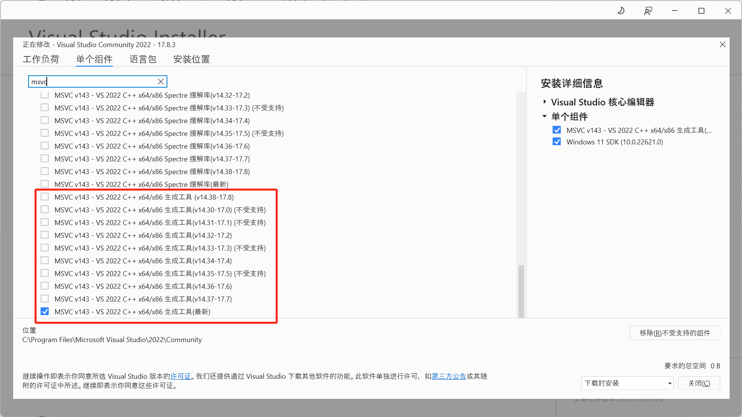Close the modify dialog with X
The height and width of the screenshot is (417, 742).
(x=723, y=44)
